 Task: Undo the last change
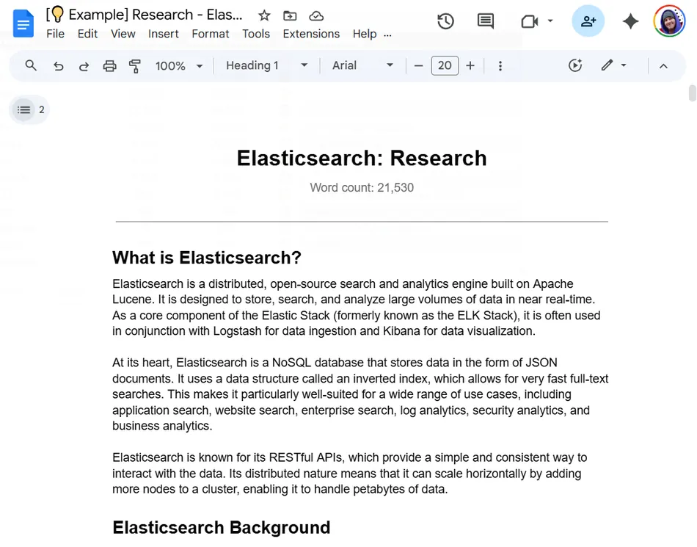(x=58, y=65)
